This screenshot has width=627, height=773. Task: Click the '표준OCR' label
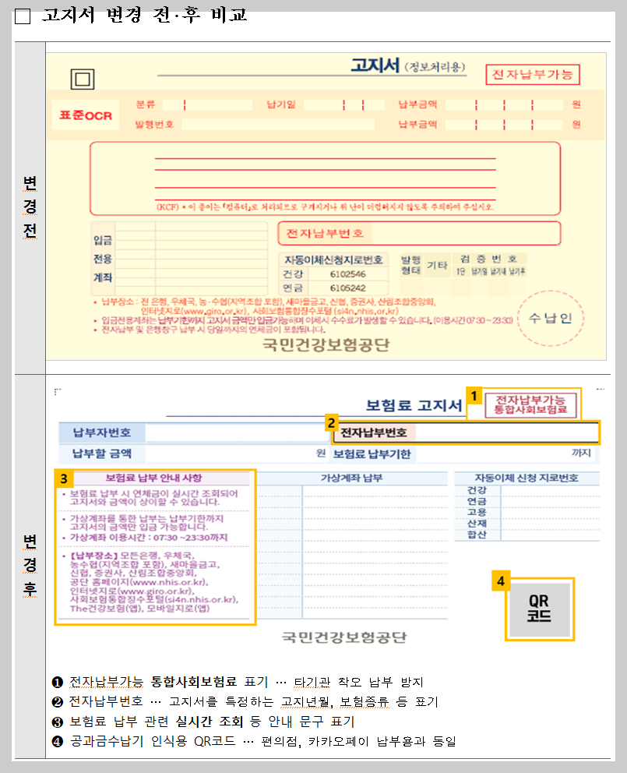(x=86, y=115)
